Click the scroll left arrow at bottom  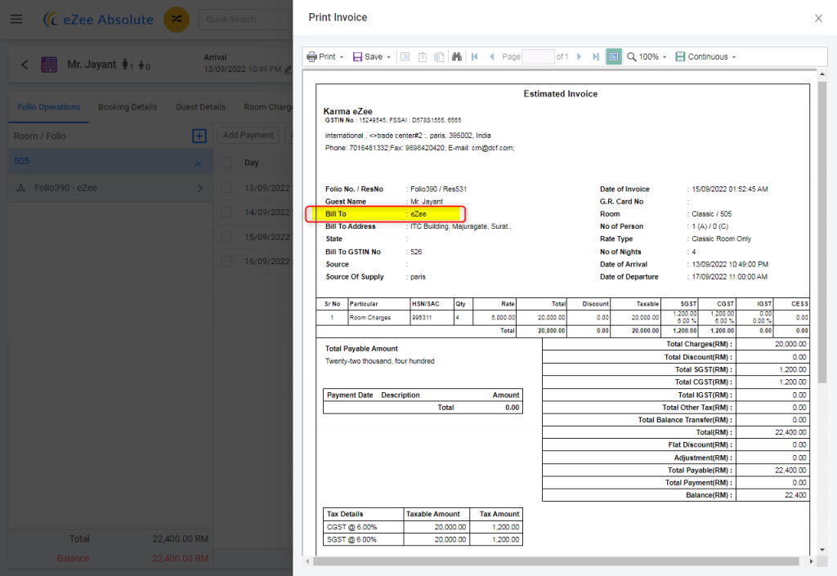[x=307, y=561]
